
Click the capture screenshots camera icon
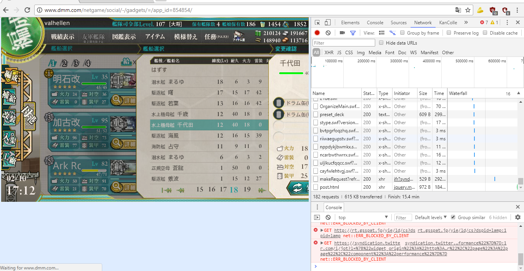pos(342,33)
